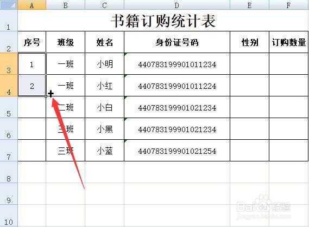This screenshot has width=309, height=227.
Task: Click the 订购数量 header cell
Action: [289, 42]
